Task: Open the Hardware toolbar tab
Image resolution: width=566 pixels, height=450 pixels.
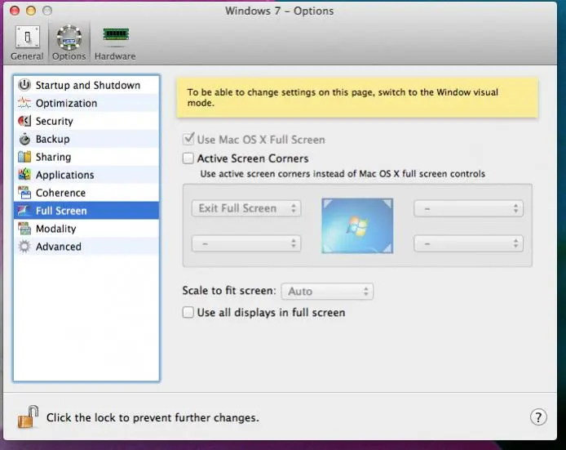Action: coord(114,42)
